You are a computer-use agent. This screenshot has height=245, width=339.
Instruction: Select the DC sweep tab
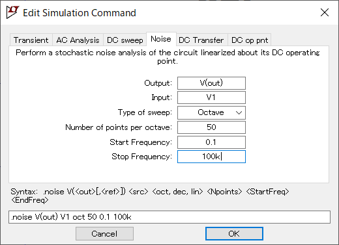pos(125,40)
